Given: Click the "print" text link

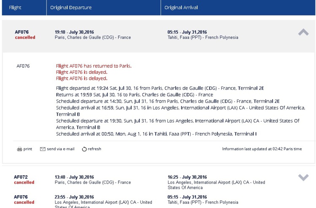Looking at the screenshot, I should click(x=28, y=149).
